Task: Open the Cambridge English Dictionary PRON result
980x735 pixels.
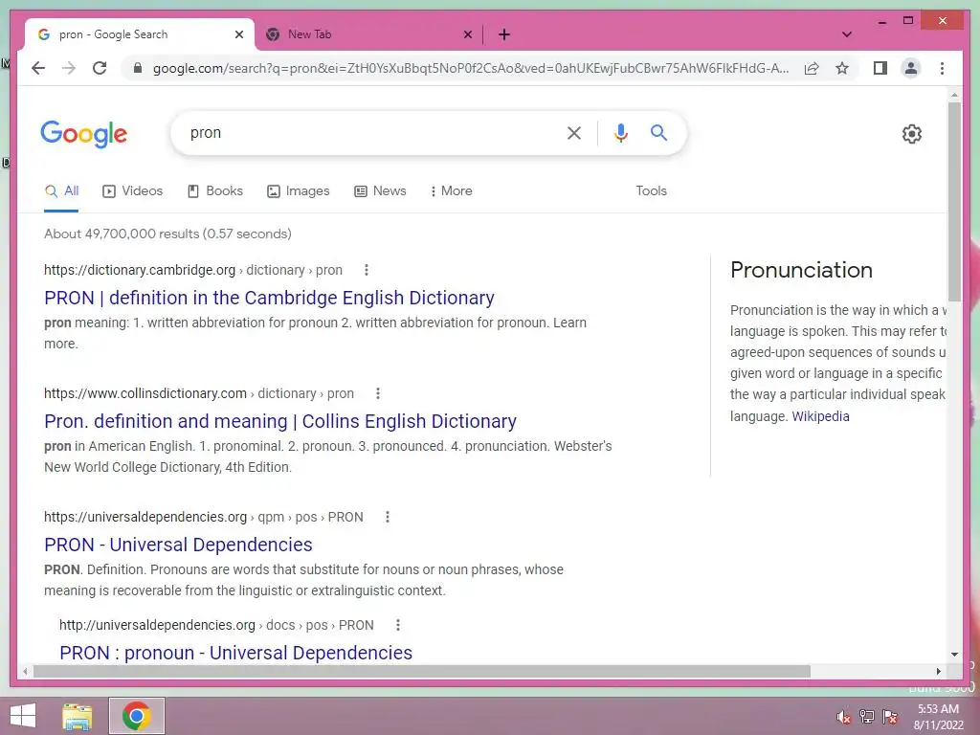Action: pos(269,299)
